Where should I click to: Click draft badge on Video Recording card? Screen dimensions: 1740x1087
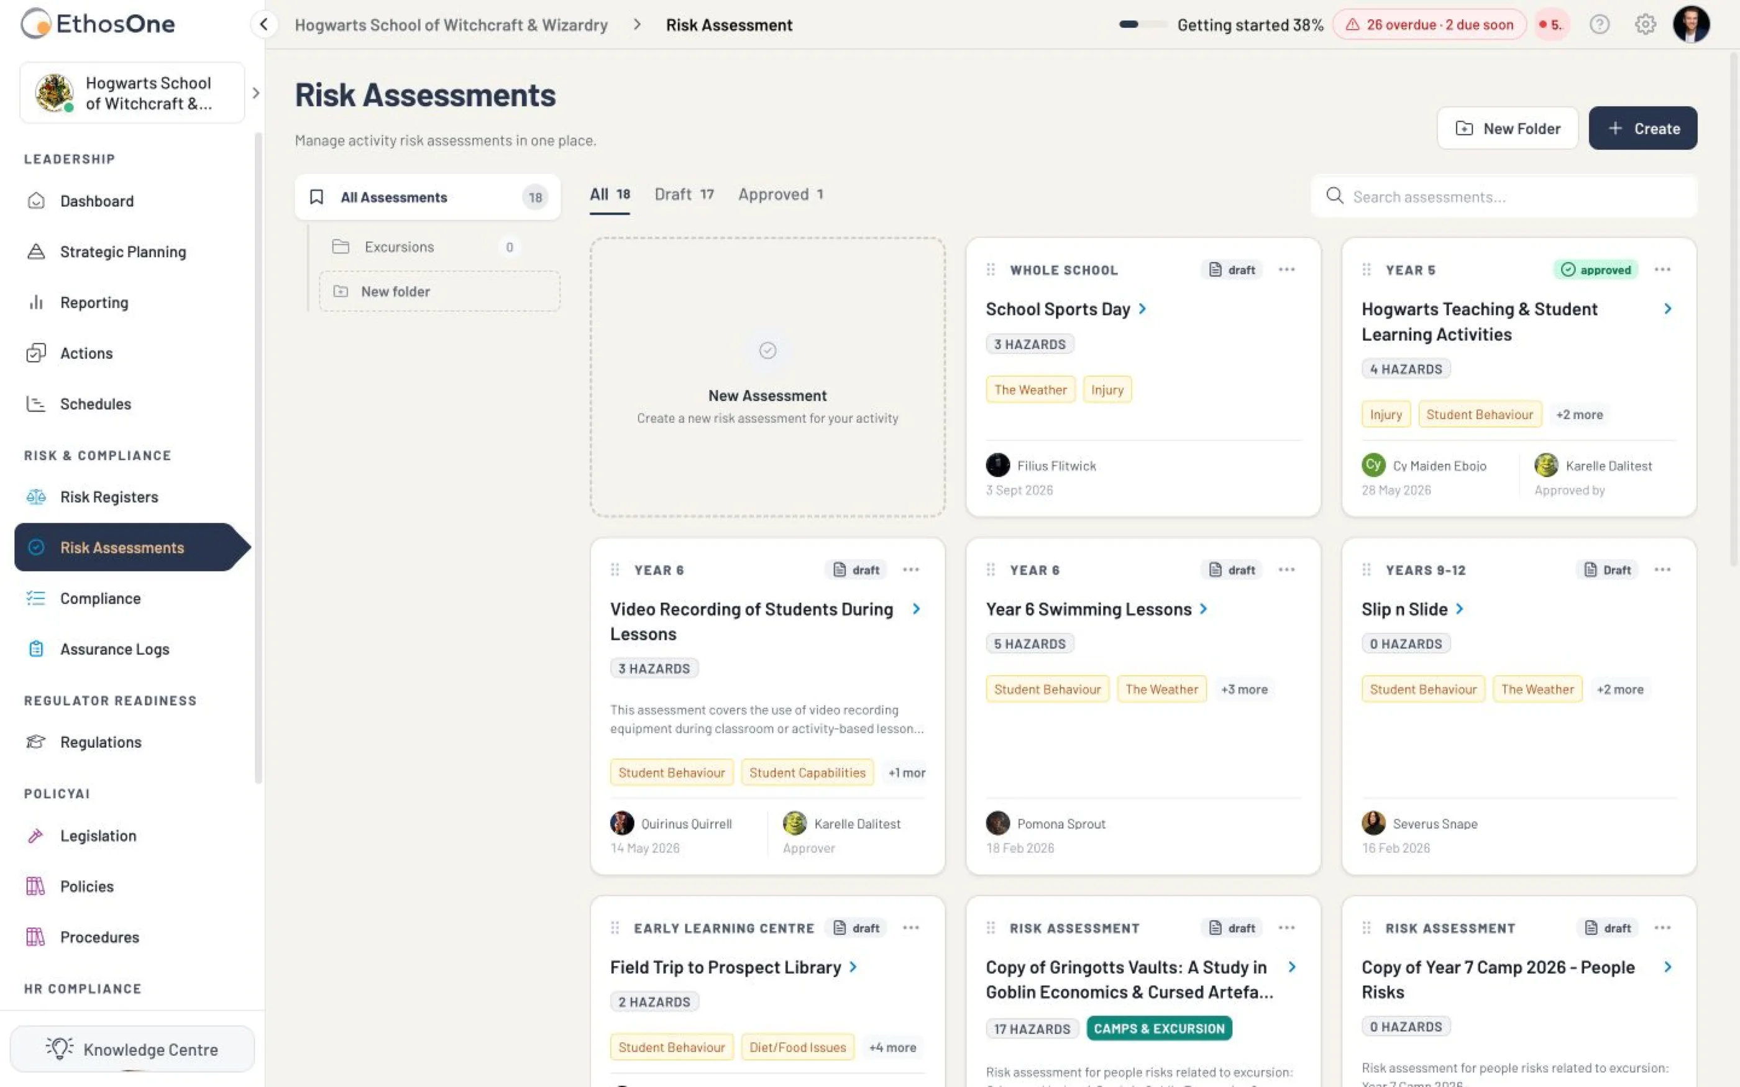(856, 570)
